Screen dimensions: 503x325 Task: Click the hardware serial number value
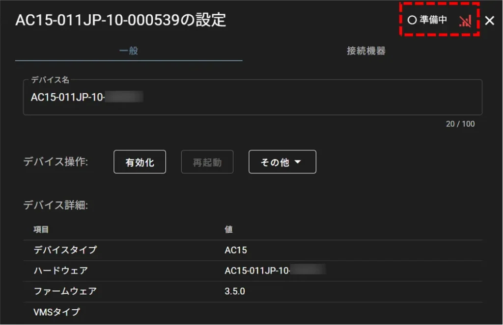[x=275, y=271]
